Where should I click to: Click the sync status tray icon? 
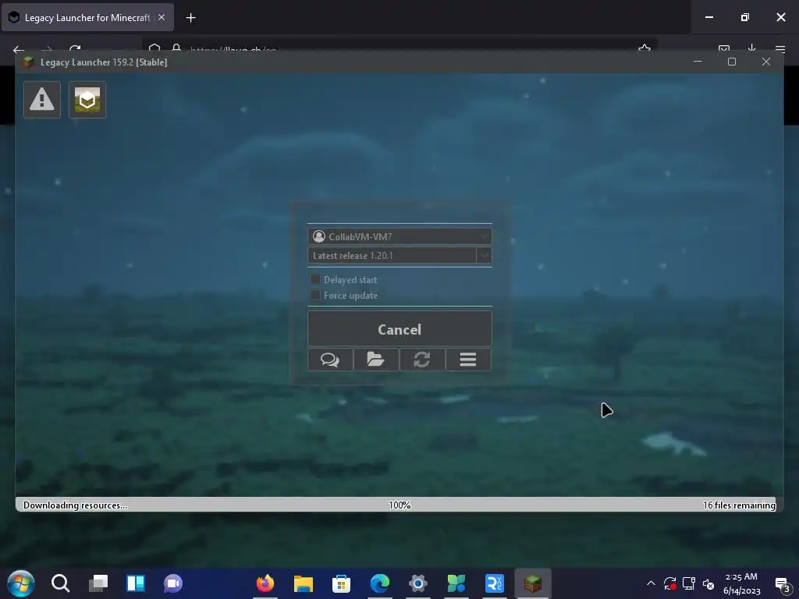click(x=669, y=583)
